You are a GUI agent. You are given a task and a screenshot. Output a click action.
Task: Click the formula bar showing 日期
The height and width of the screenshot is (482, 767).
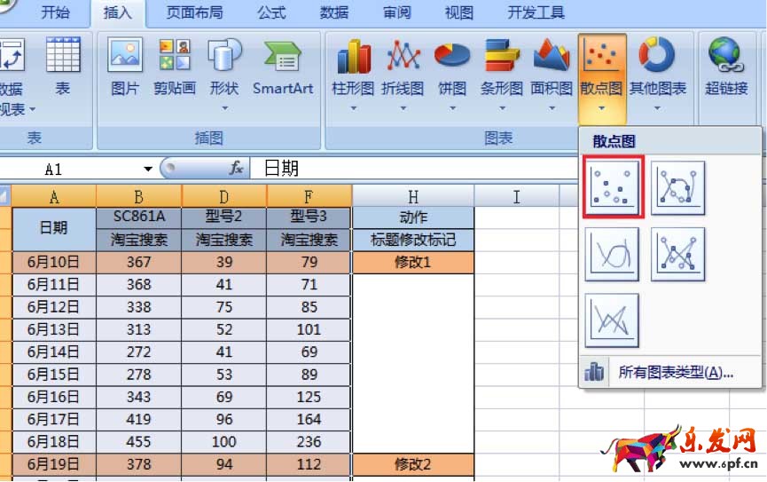click(413, 169)
